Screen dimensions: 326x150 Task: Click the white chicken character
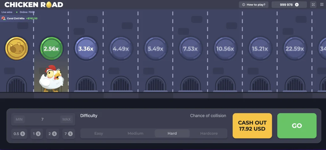pyautogui.click(x=51, y=78)
